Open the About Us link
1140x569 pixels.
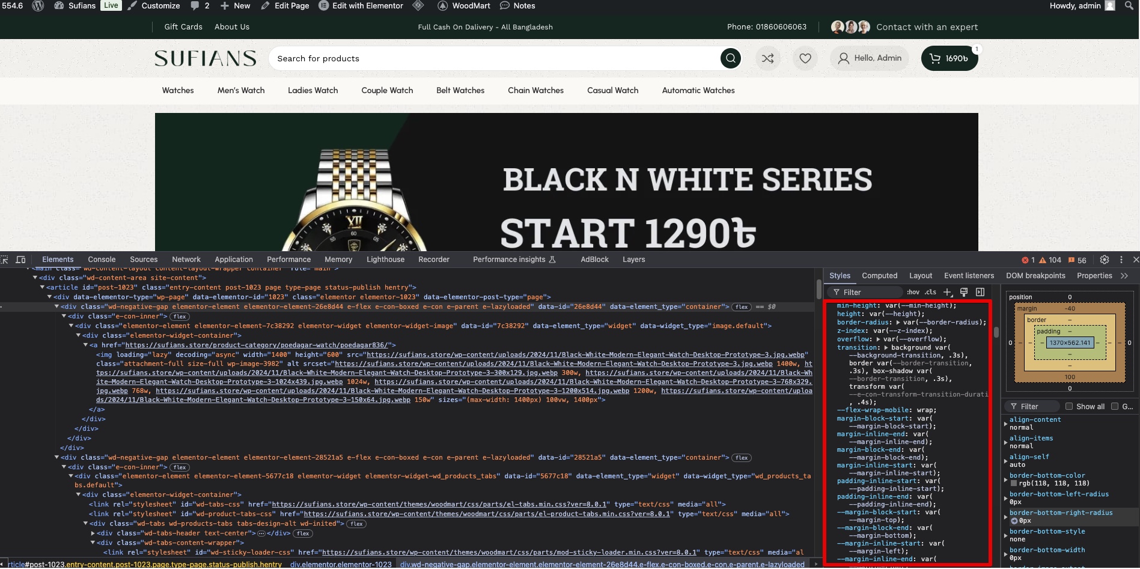[x=232, y=27]
